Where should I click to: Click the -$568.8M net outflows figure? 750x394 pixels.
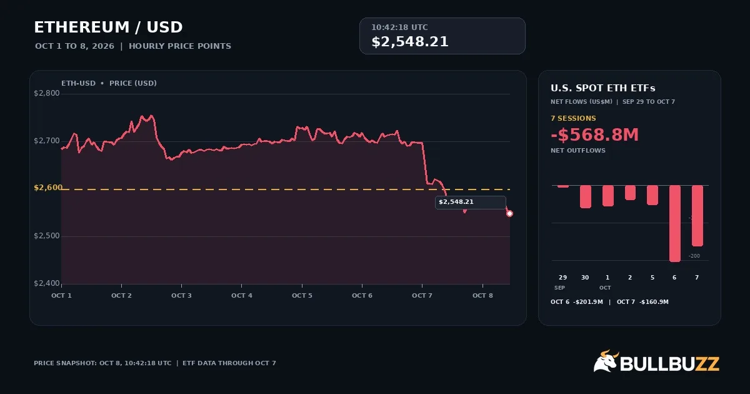point(595,134)
